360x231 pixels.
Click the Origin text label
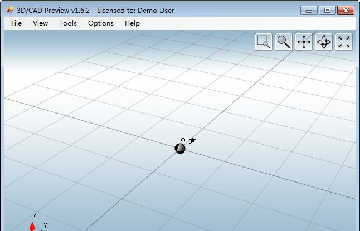point(188,140)
